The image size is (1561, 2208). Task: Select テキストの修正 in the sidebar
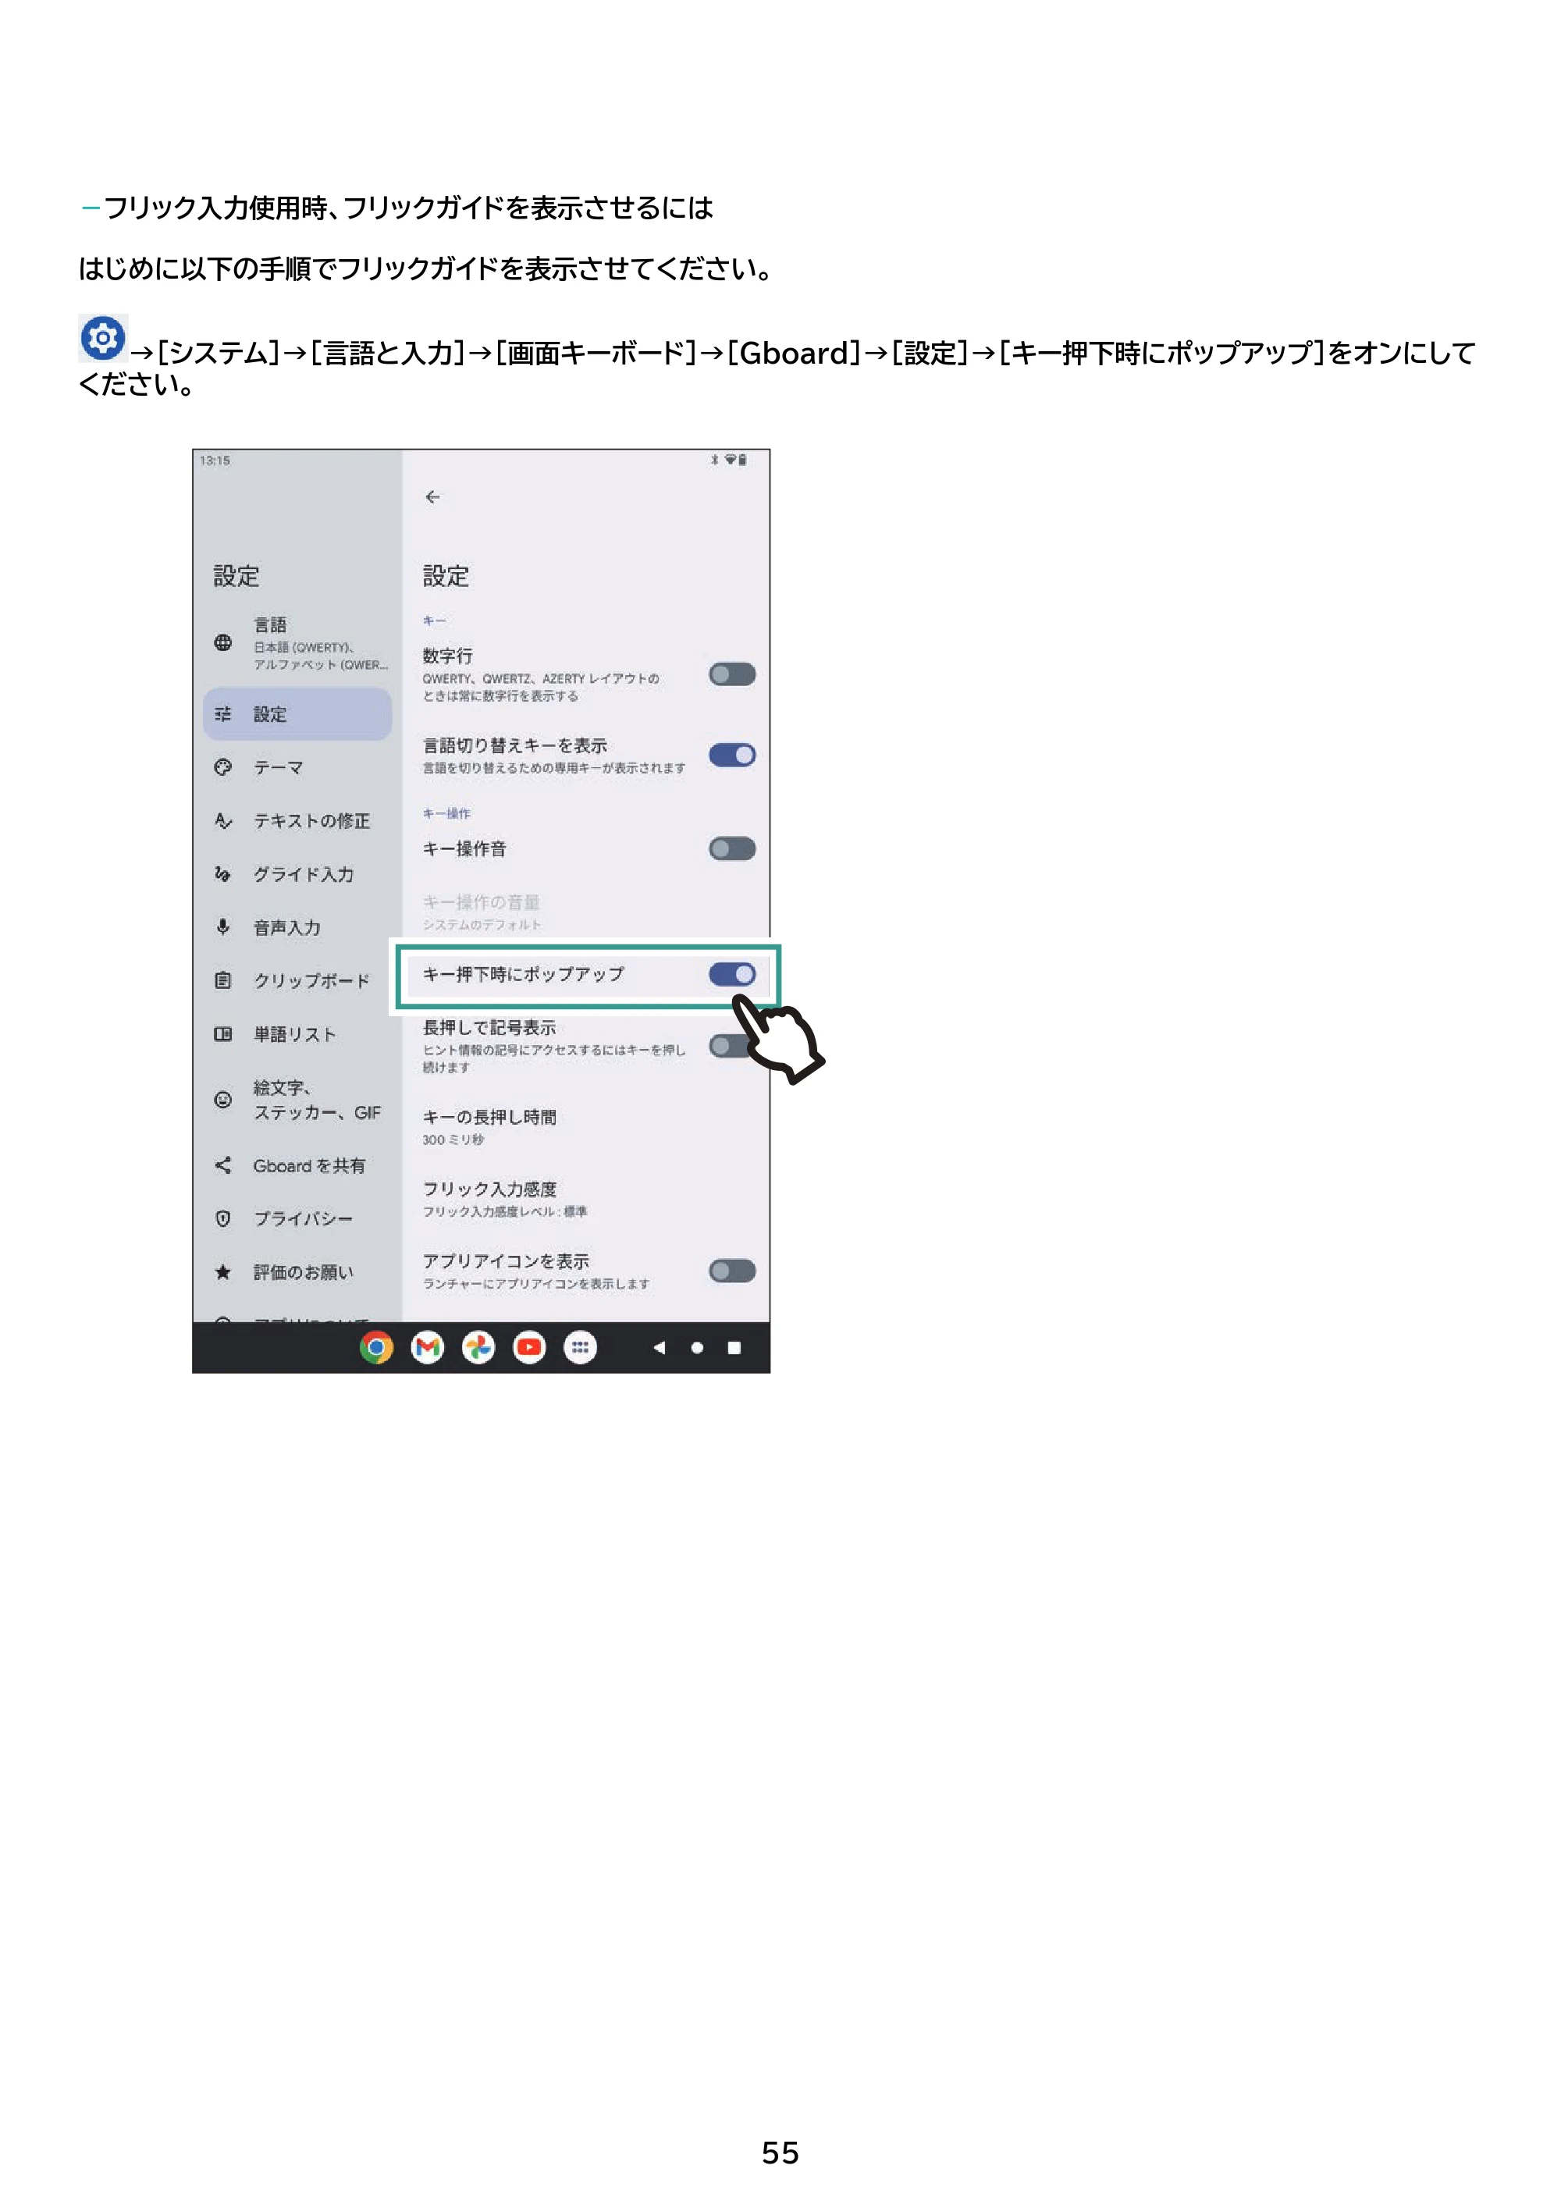311,820
